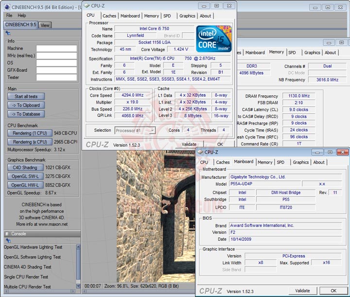Click the CPU-Z icon in Mainboard window title
The image size is (350, 297).
pyautogui.click(x=200, y=152)
